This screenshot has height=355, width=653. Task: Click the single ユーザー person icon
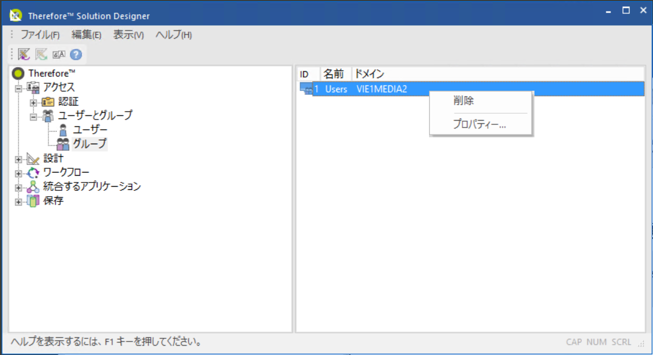[63, 130]
